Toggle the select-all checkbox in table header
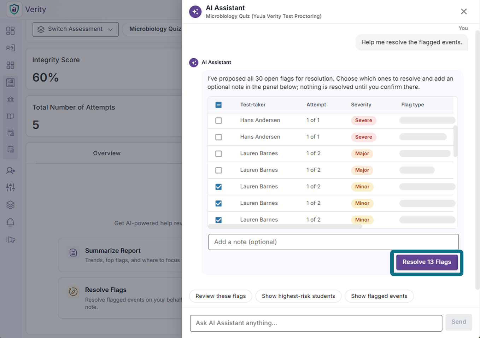This screenshot has height=338, width=480. [x=218, y=105]
